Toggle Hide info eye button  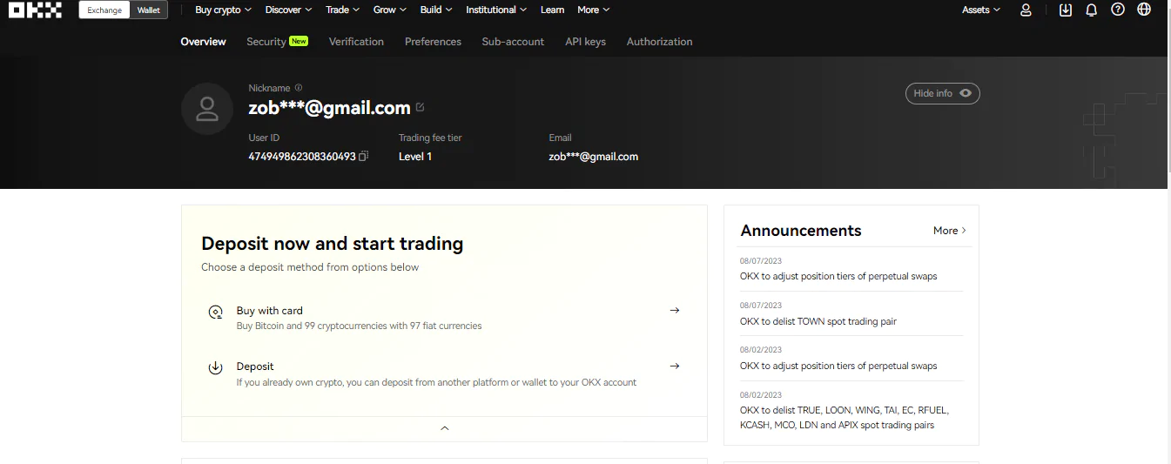943,93
